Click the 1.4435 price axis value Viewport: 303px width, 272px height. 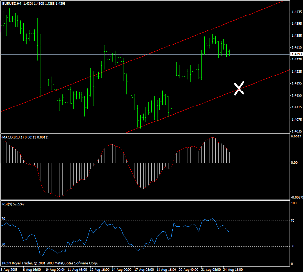click(297, 12)
